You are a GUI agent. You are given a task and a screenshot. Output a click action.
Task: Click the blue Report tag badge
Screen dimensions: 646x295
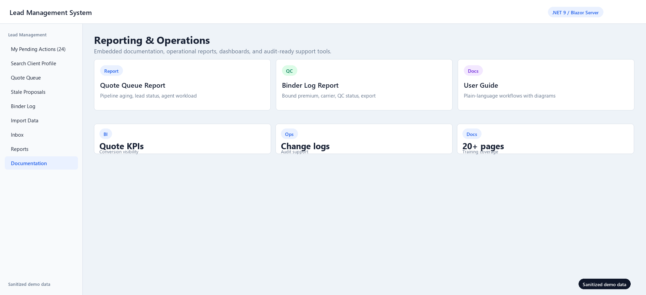tap(111, 71)
